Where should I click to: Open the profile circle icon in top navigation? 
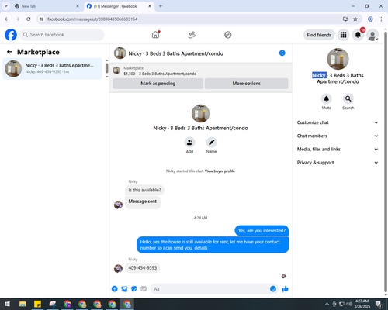click(228, 35)
